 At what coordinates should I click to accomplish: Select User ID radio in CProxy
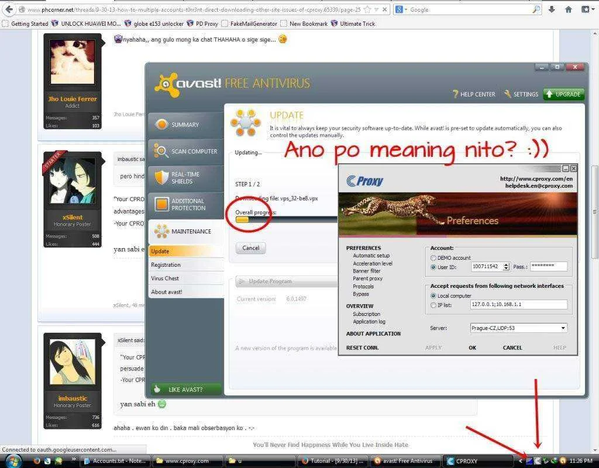coord(433,267)
